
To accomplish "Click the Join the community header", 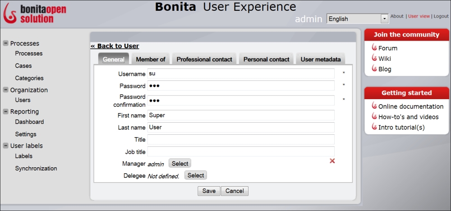I will coord(406,35).
